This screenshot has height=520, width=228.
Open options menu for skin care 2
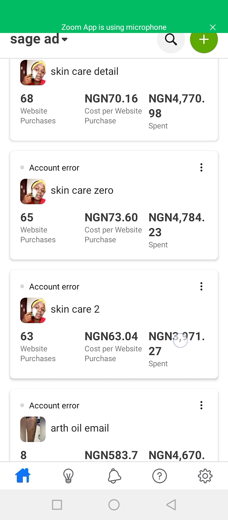tap(201, 286)
